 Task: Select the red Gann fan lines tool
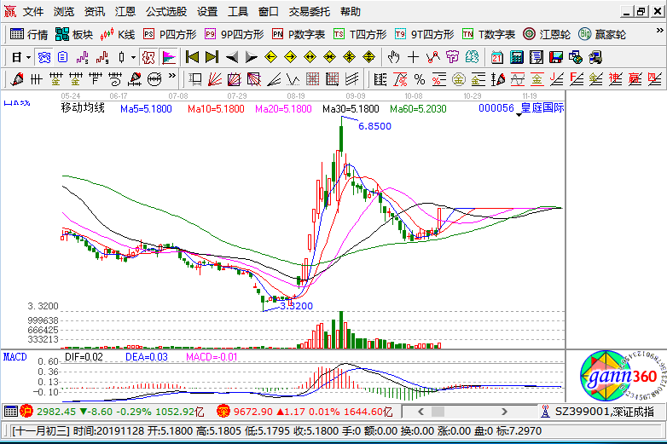coord(215,79)
